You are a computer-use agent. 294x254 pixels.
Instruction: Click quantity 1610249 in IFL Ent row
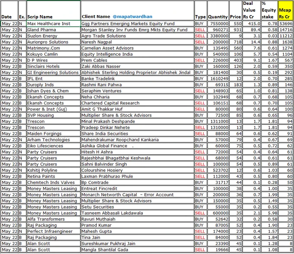point(218,79)
